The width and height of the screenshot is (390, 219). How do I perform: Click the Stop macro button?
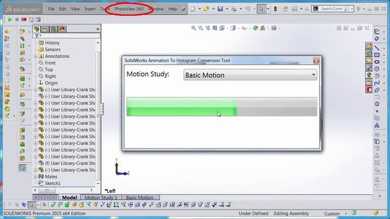pos(17,19)
